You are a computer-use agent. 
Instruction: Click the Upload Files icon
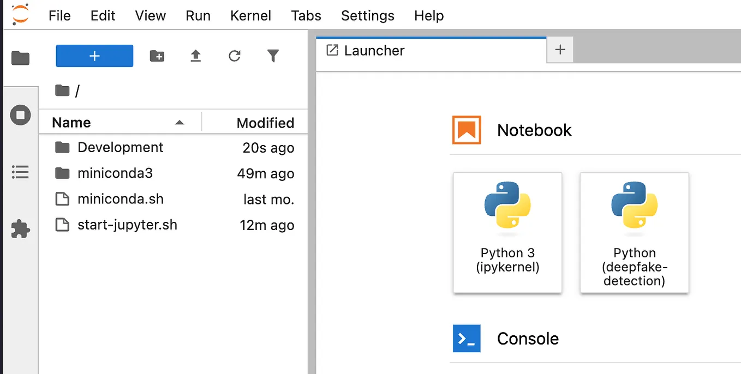pos(196,56)
